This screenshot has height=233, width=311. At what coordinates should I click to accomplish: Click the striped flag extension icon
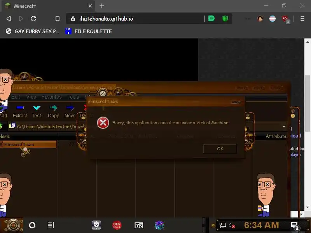(x=273, y=19)
